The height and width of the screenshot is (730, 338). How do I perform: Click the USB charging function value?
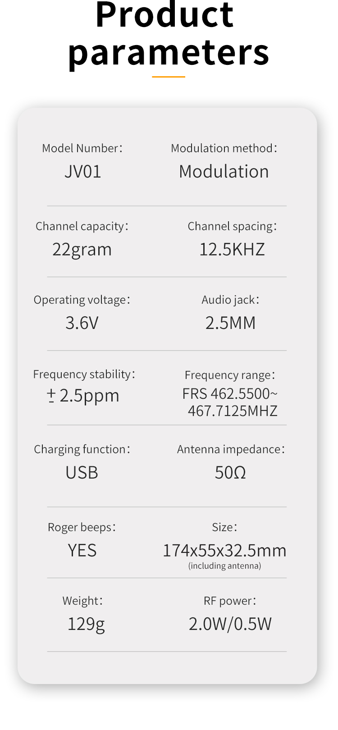coord(82,473)
